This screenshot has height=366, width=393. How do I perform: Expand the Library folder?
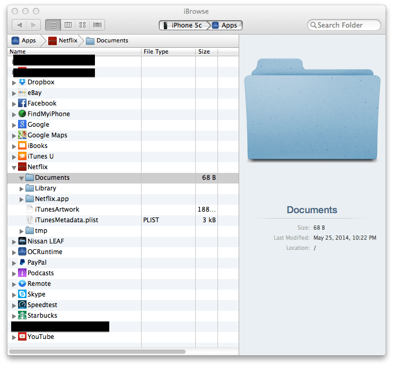tap(22, 188)
